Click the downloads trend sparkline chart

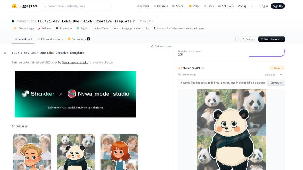click(267, 53)
